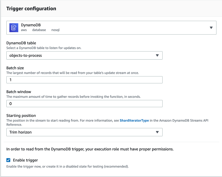
Task: Click the "Batch window" field label
Action: tap(19, 92)
